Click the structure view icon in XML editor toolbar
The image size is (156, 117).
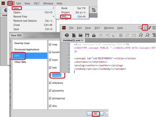(154, 35)
